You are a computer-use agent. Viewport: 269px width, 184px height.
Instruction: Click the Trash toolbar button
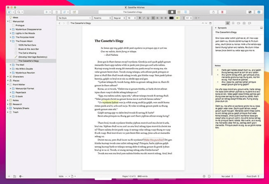pyautogui.click(x=56, y=12)
